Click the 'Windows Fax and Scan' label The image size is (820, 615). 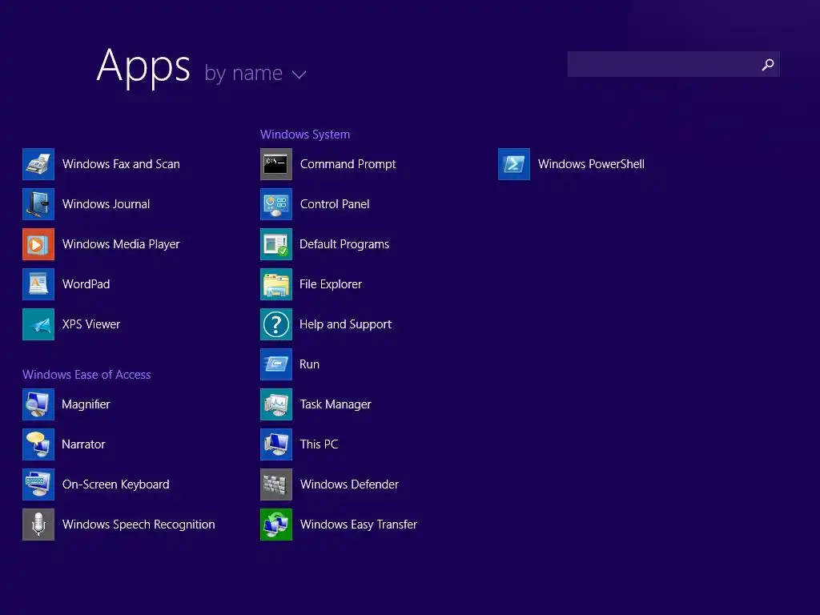coord(121,164)
